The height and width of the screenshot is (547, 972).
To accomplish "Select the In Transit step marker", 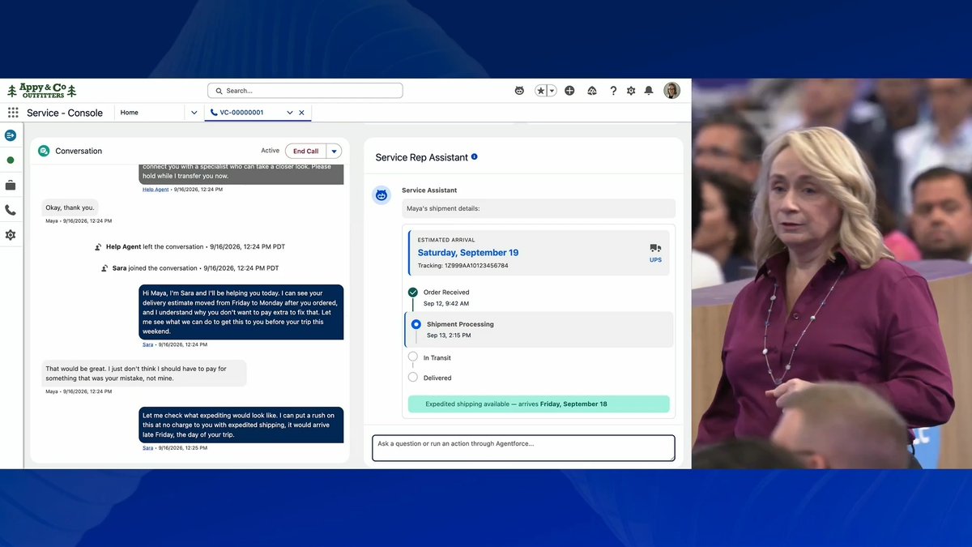I will tap(413, 357).
